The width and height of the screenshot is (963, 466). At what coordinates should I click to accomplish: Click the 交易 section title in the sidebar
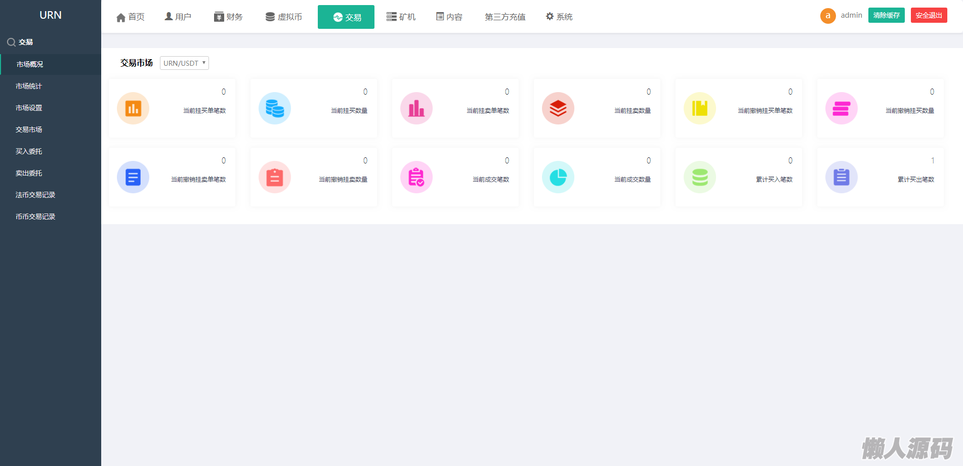(x=26, y=42)
